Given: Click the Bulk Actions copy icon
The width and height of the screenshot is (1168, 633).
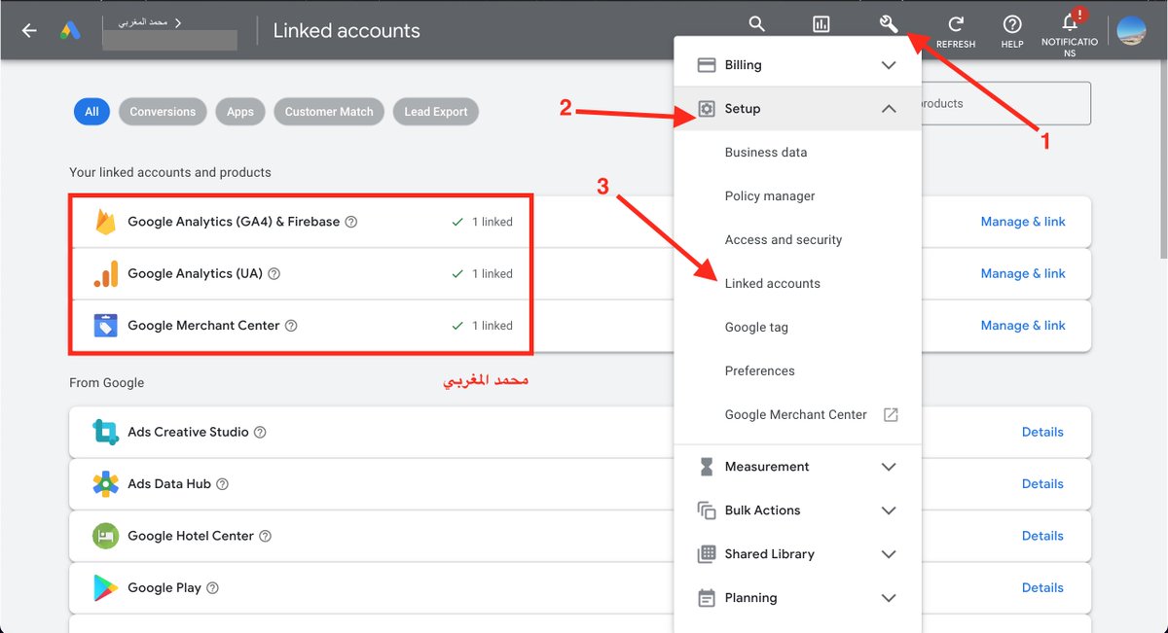Looking at the screenshot, I should point(707,510).
